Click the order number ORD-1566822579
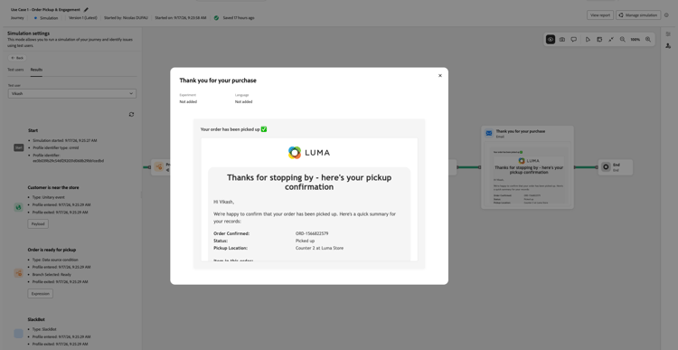Viewport: 678px width, 350px height. [x=312, y=233]
